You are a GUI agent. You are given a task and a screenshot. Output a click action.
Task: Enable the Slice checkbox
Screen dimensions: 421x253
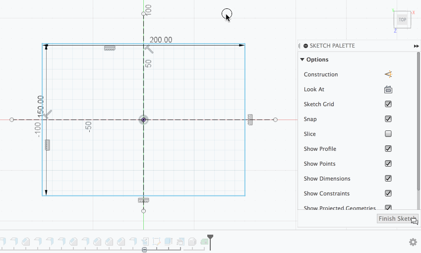click(x=388, y=133)
